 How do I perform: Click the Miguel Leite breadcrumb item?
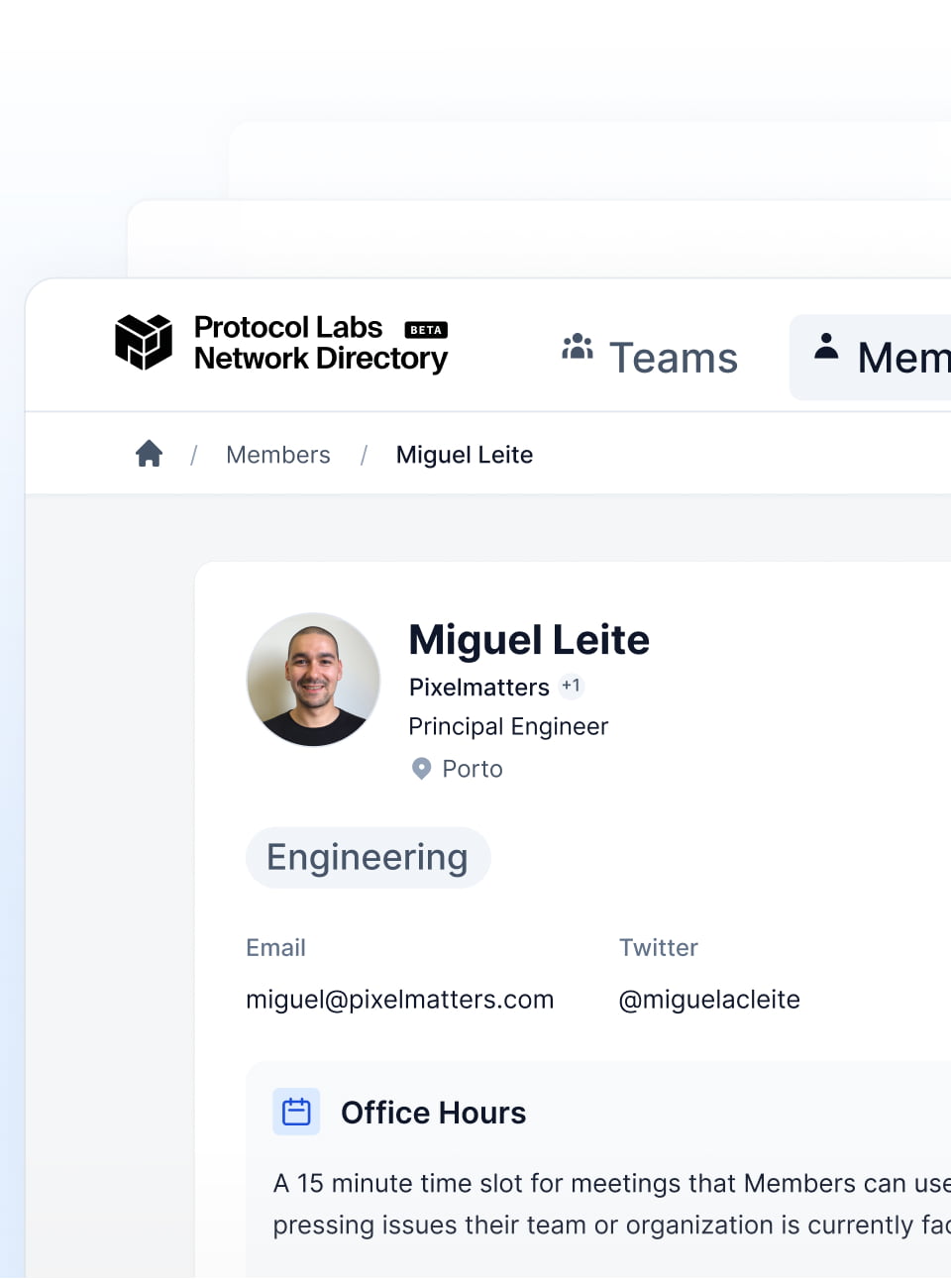tap(465, 455)
